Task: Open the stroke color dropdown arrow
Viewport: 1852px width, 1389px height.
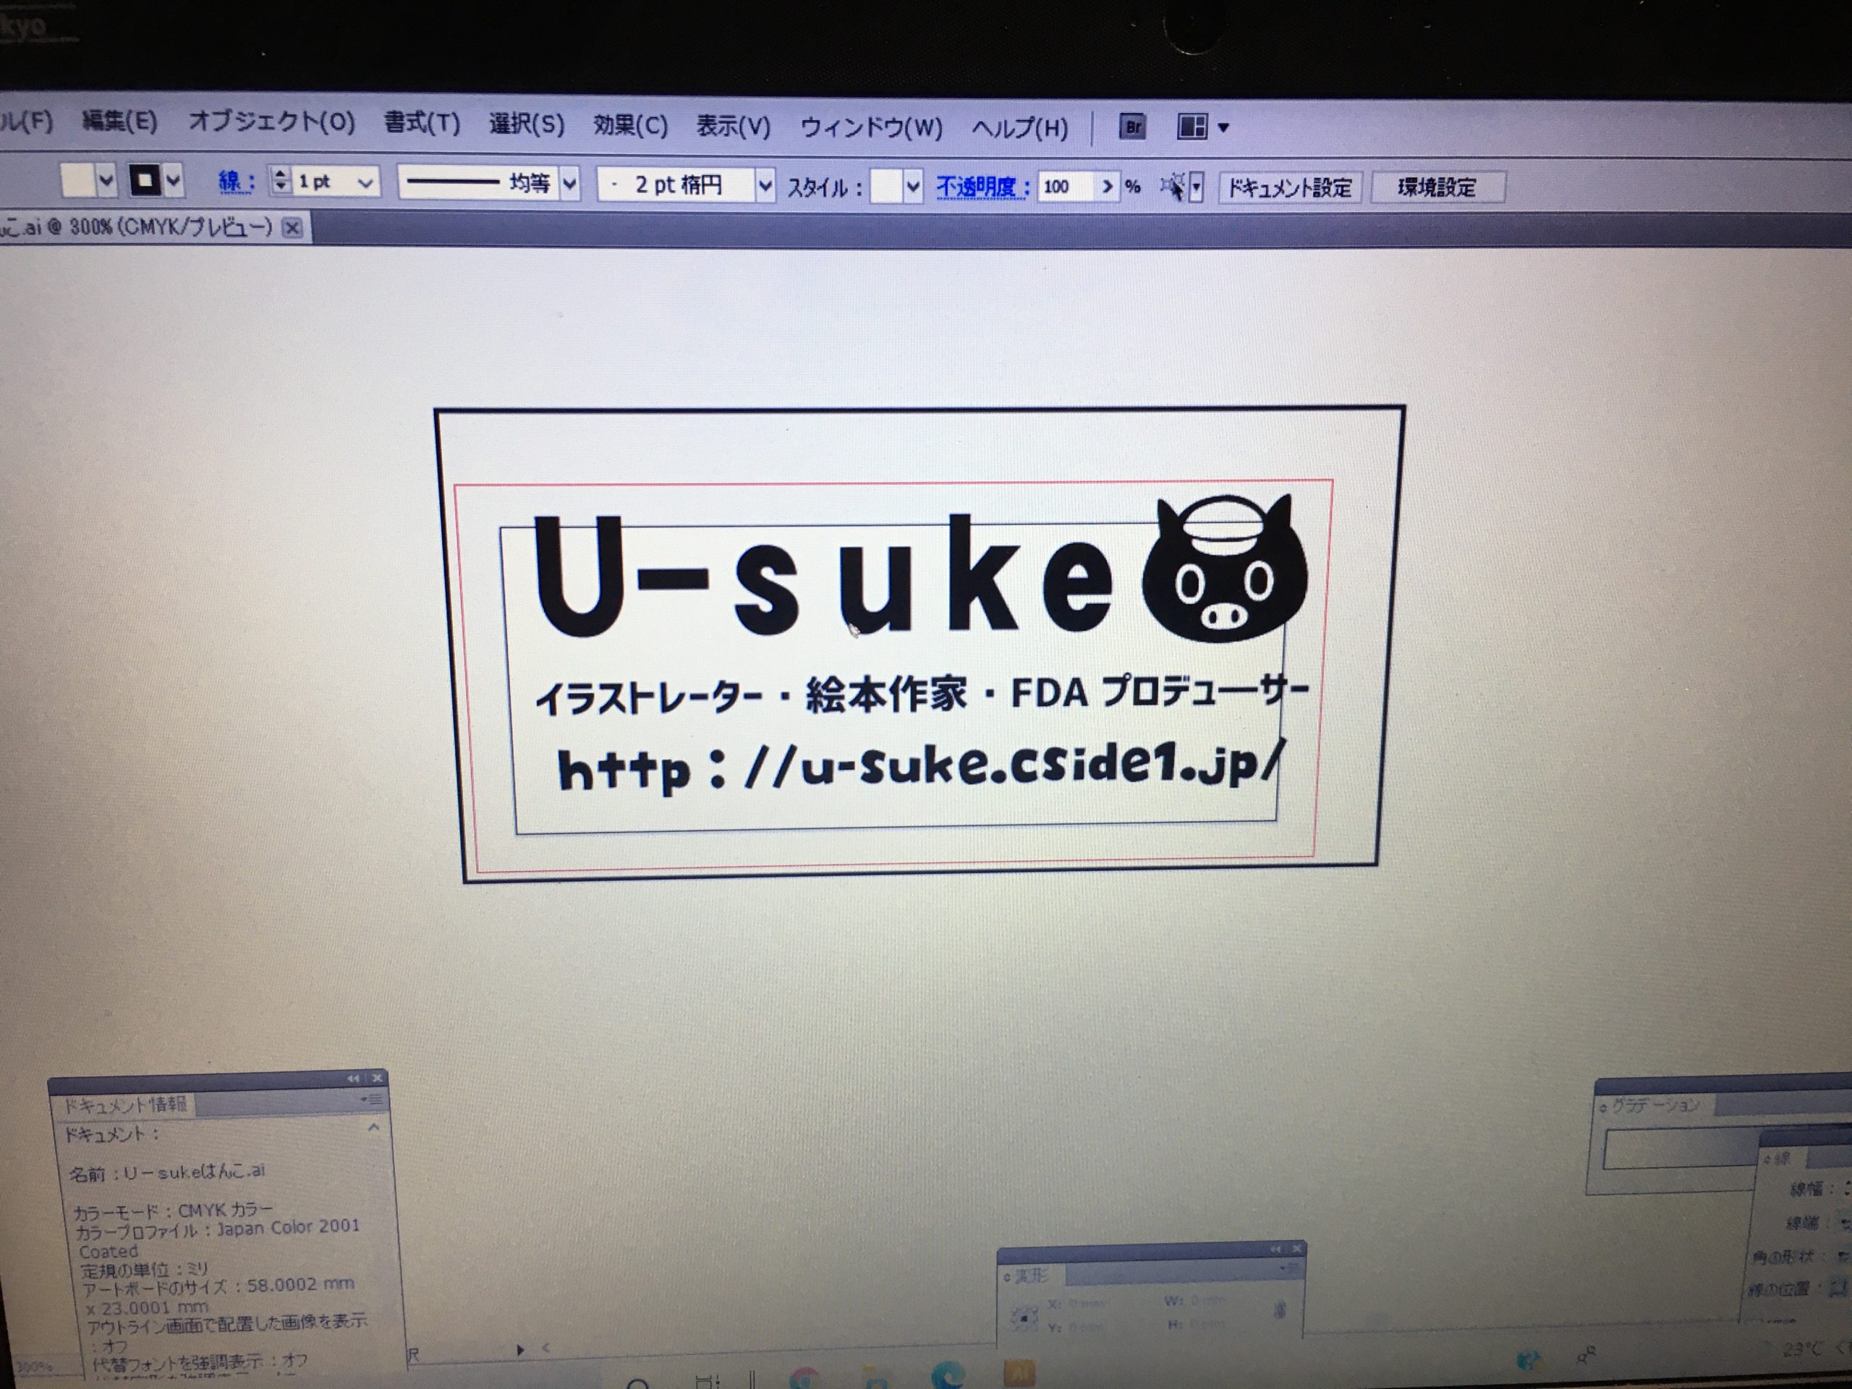Action: (x=174, y=180)
